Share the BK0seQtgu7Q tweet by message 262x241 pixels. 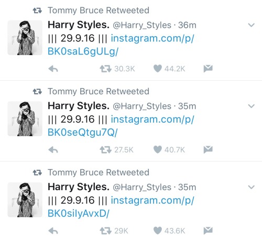(208, 149)
